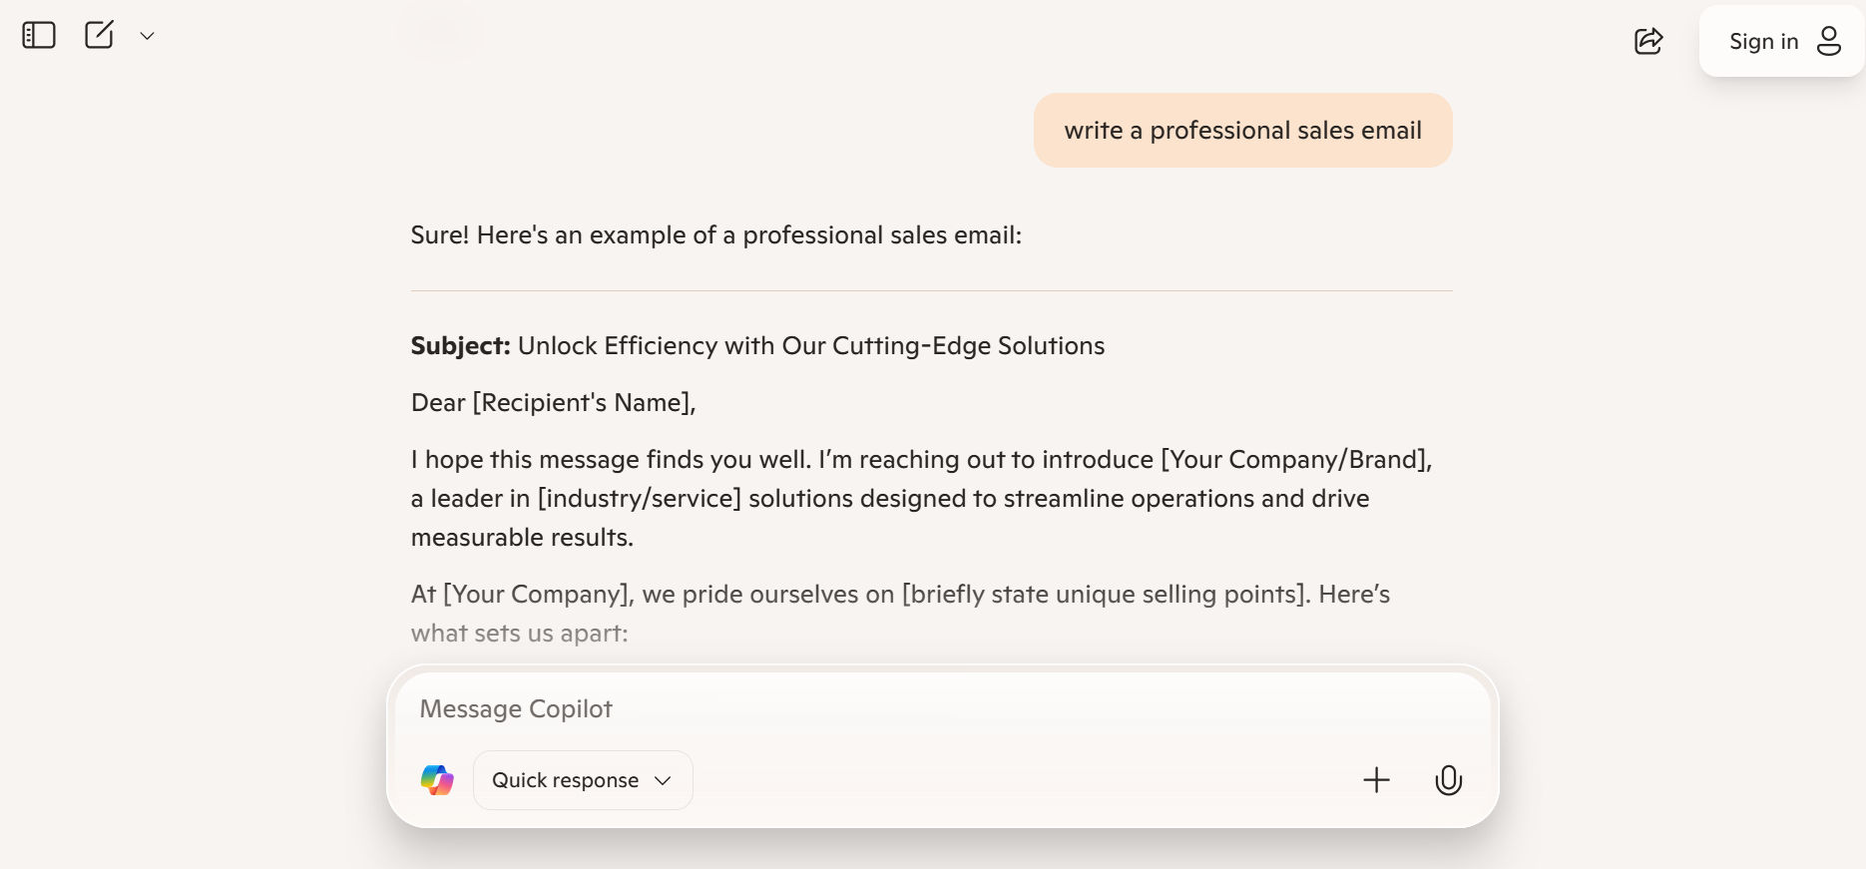The height and width of the screenshot is (869, 1866).
Task: Open the Quick response mode dropdown
Action: pos(583,780)
